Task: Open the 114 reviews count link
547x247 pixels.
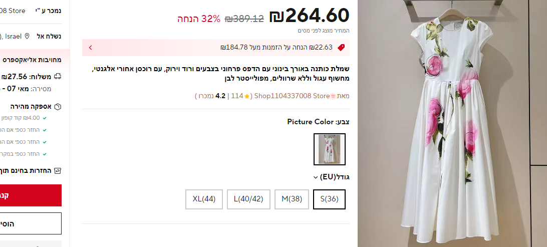Action: 237,96
